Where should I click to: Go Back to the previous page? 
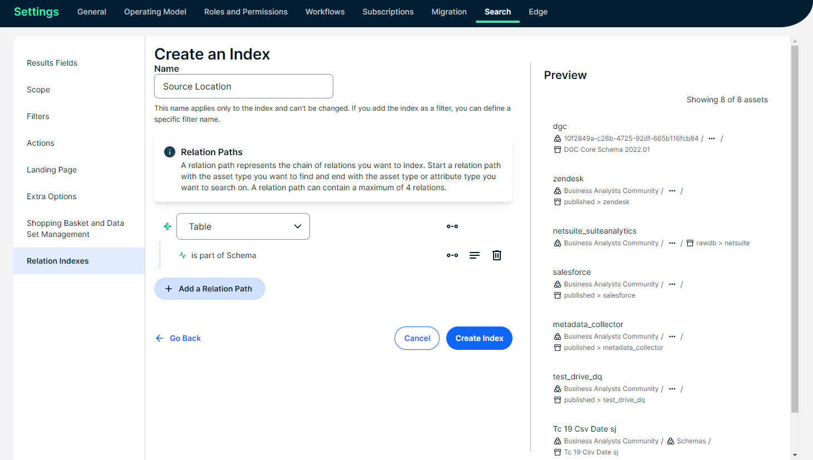coord(179,338)
